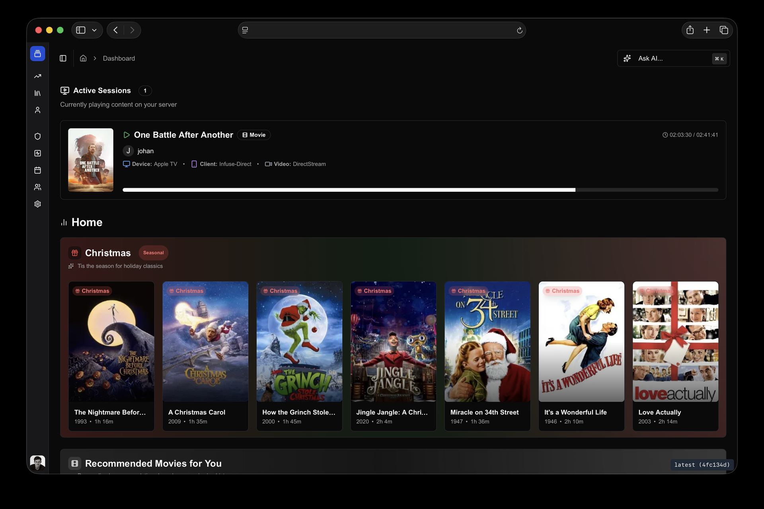The width and height of the screenshot is (764, 509).
Task: Open the statistics trending icon in sidebar
Action: (37, 76)
